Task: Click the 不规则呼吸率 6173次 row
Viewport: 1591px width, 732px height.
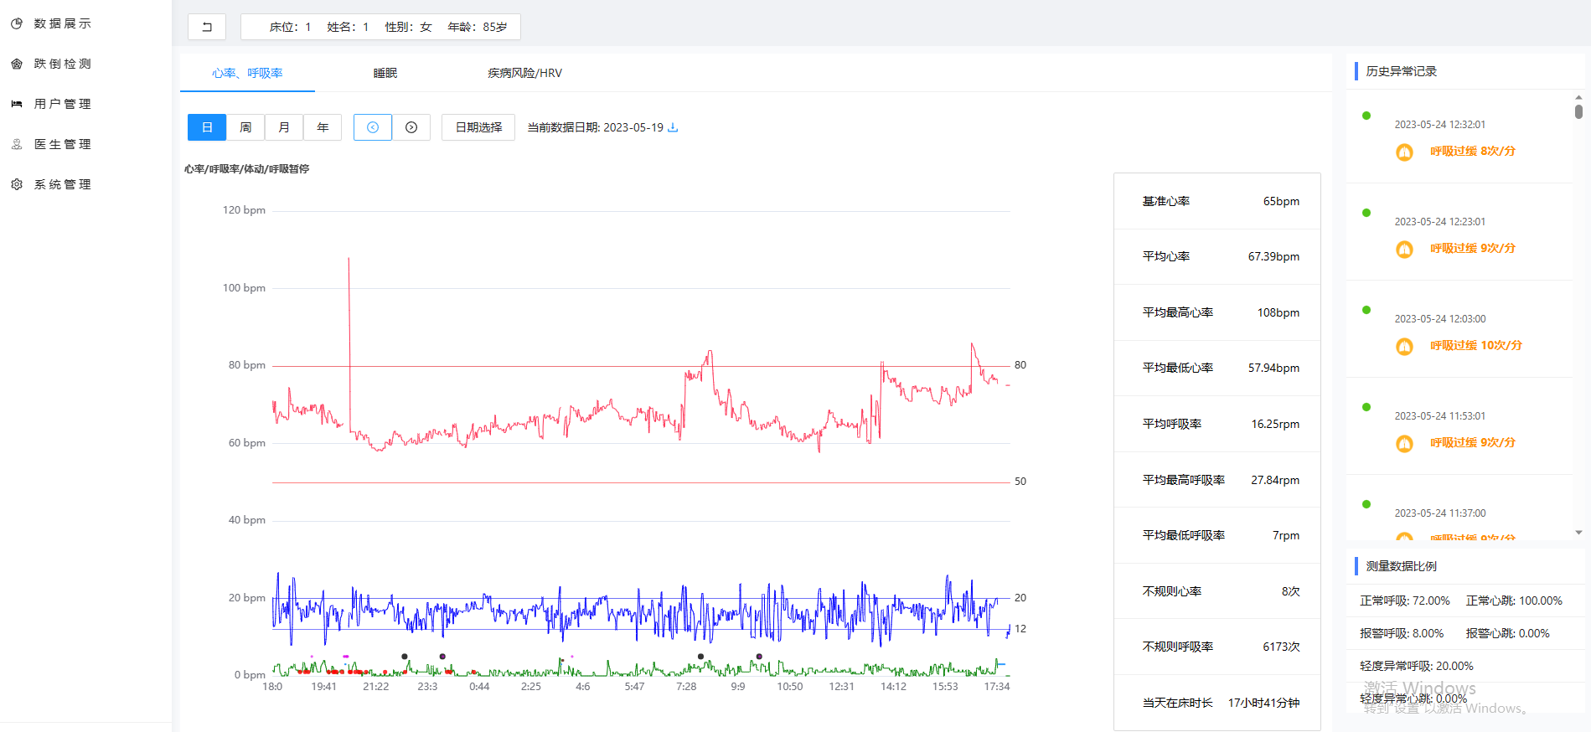Action: click(x=1217, y=647)
